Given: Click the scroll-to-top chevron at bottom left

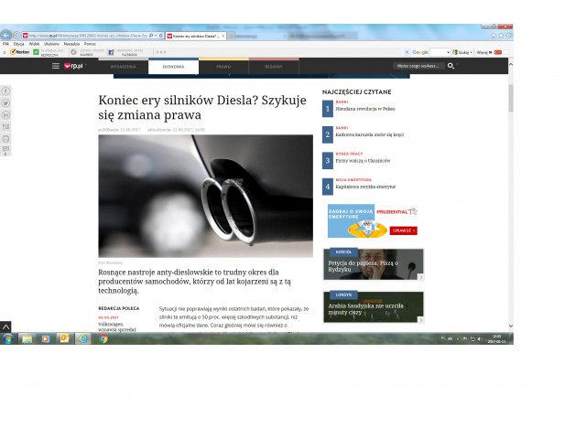Looking at the screenshot, I should (x=5, y=326).
